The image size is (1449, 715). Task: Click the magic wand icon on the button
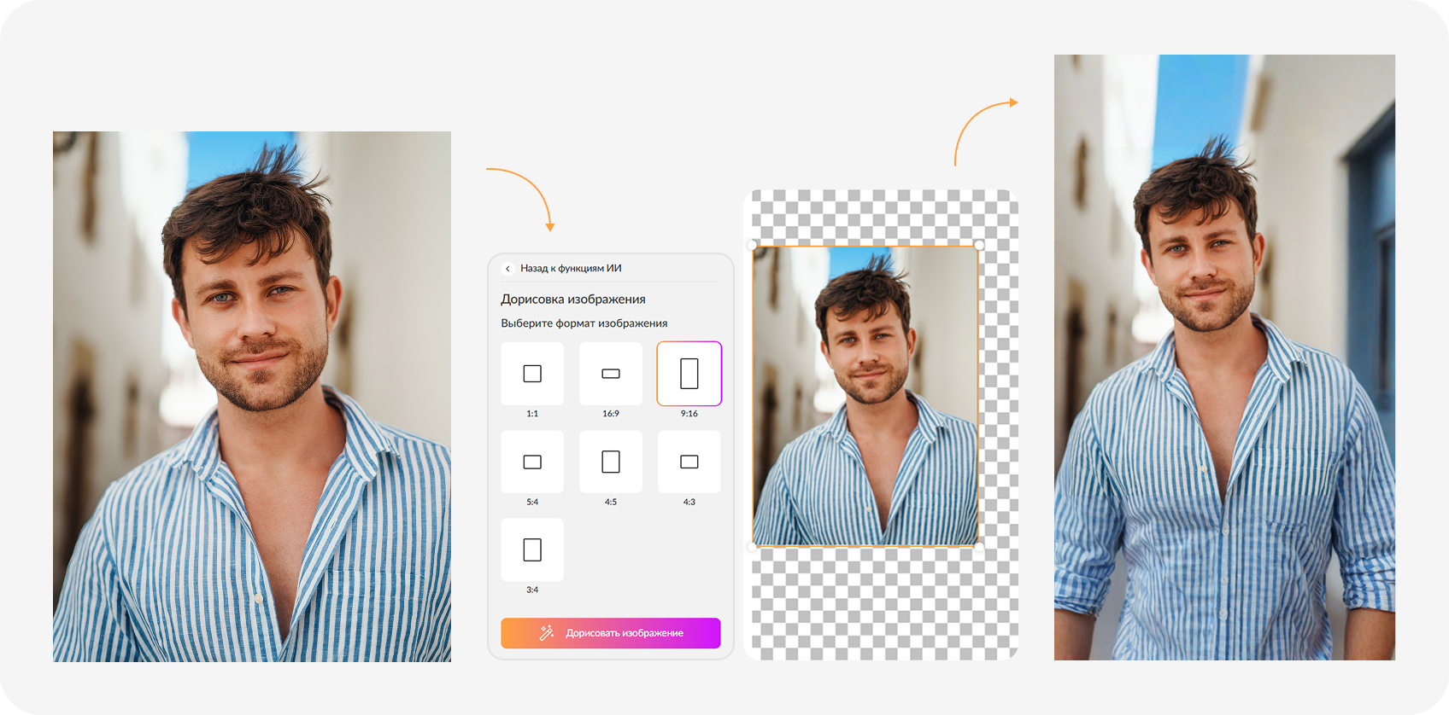547,633
